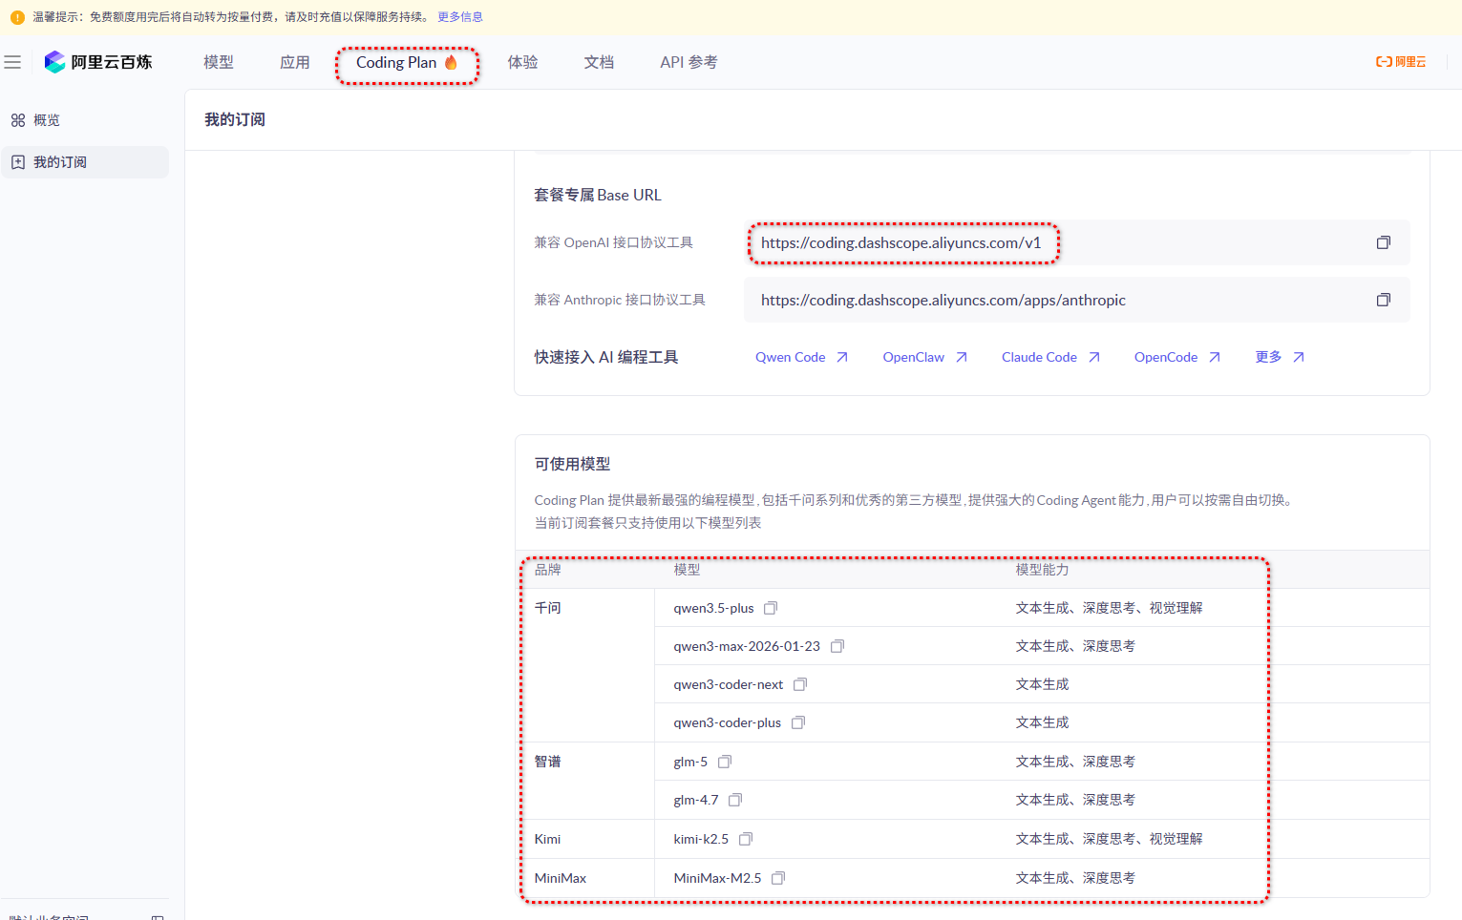Viewport: 1462px width, 920px height.
Task: Collapse the sidebar using the hamburger icon
Action: click(x=13, y=61)
